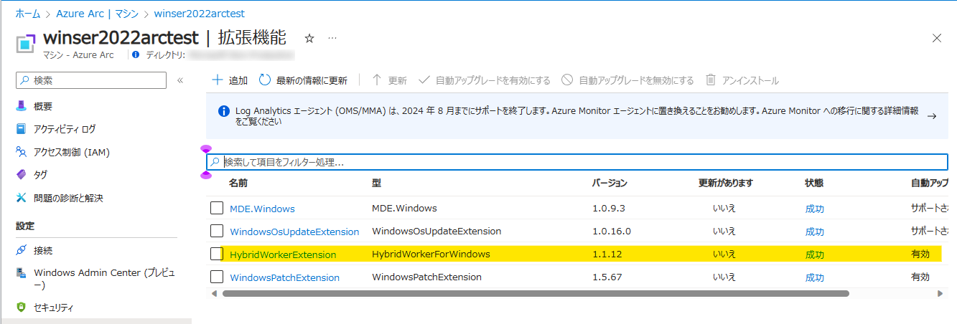
Task: Open 概要 in the sidebar
Action: pos(43,106)
